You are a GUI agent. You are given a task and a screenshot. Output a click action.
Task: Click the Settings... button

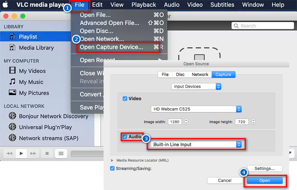pos(264,168)
